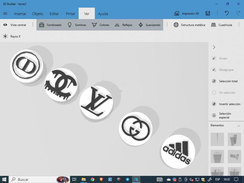
Task: Open OneDrive cloud tray icon
Action: click(x=169, y=179)
